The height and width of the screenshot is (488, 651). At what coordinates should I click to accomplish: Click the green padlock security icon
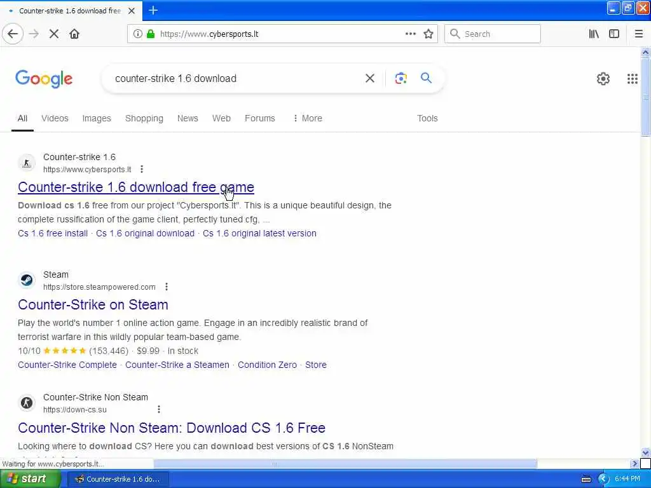[x=151, y=34]
